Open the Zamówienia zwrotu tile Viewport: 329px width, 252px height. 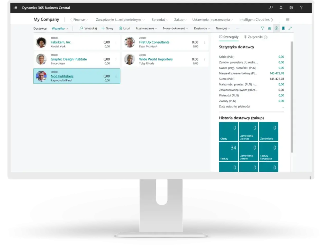point(249,152)
